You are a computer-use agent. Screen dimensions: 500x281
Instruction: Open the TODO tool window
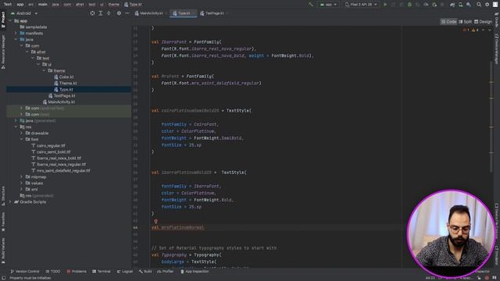tap(53, 272)
